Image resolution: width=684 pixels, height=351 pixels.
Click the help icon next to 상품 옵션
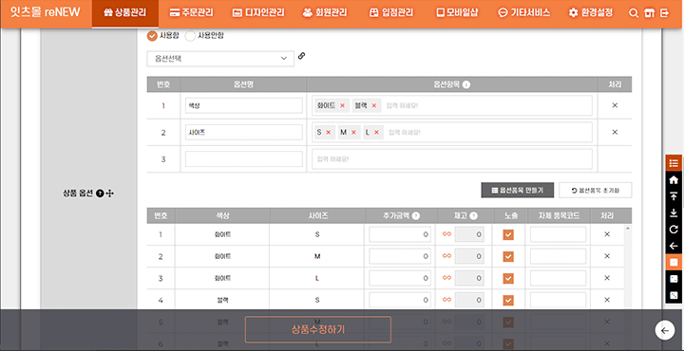click(x=100, y=194)
